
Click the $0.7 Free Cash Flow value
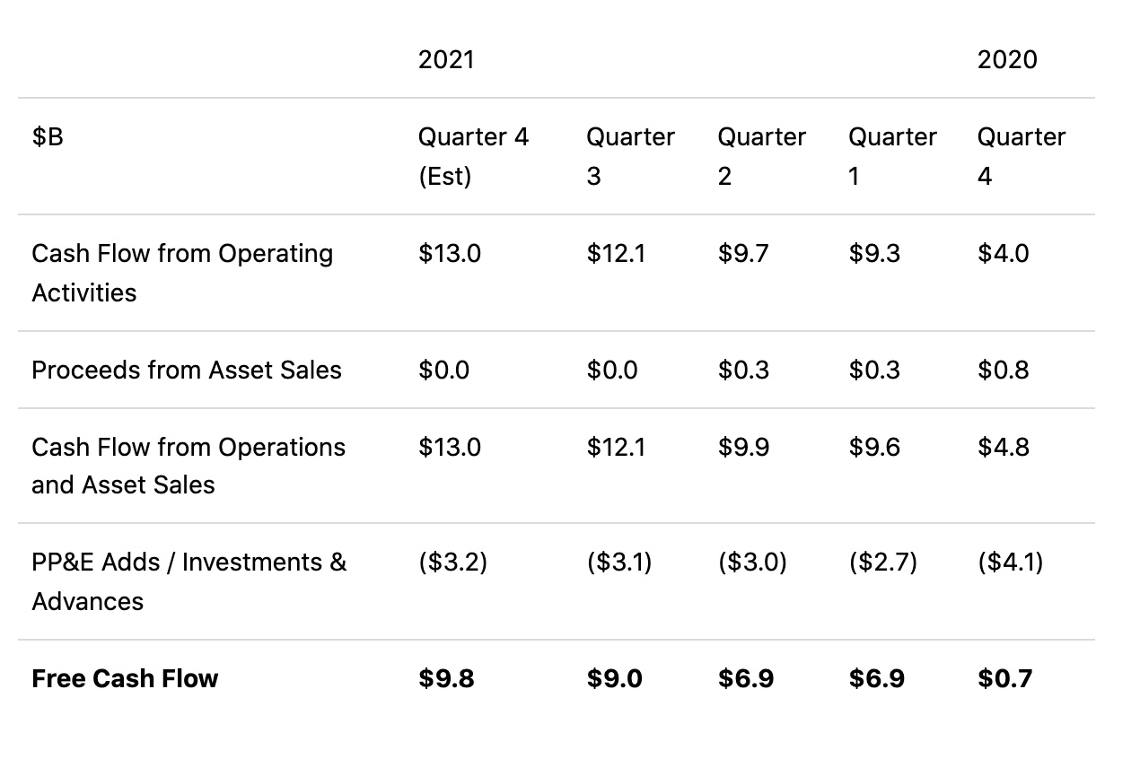[x=1004, y=678]
